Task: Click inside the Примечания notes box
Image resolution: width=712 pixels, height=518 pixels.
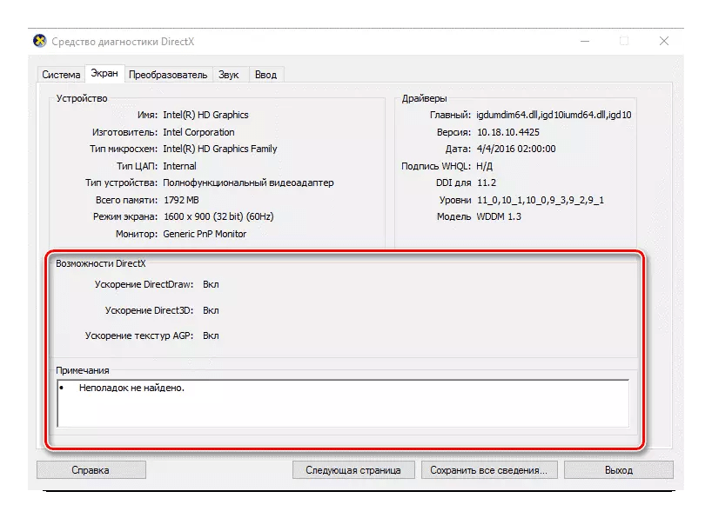Action: (342, 403)
